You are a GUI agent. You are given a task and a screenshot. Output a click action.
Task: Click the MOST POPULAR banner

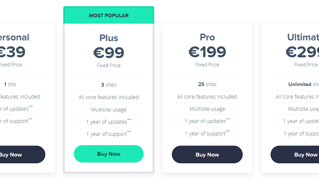pos(108,15)
